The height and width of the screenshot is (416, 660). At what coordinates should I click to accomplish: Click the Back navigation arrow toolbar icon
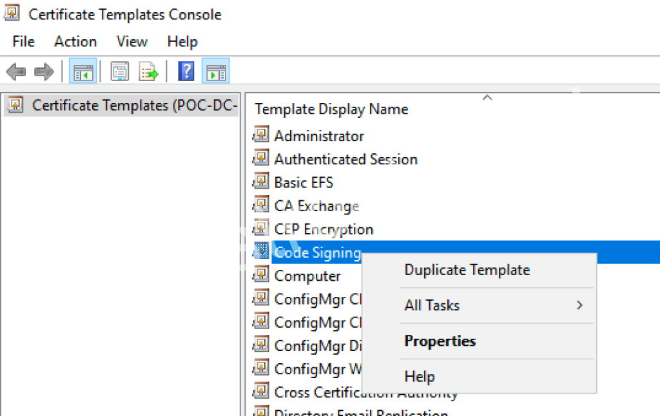15,71
